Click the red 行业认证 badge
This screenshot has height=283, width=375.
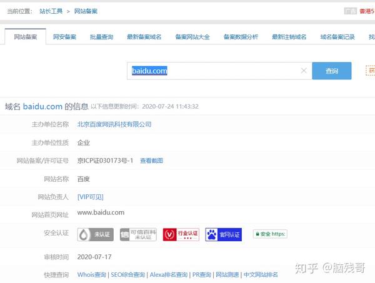[181, 234]
